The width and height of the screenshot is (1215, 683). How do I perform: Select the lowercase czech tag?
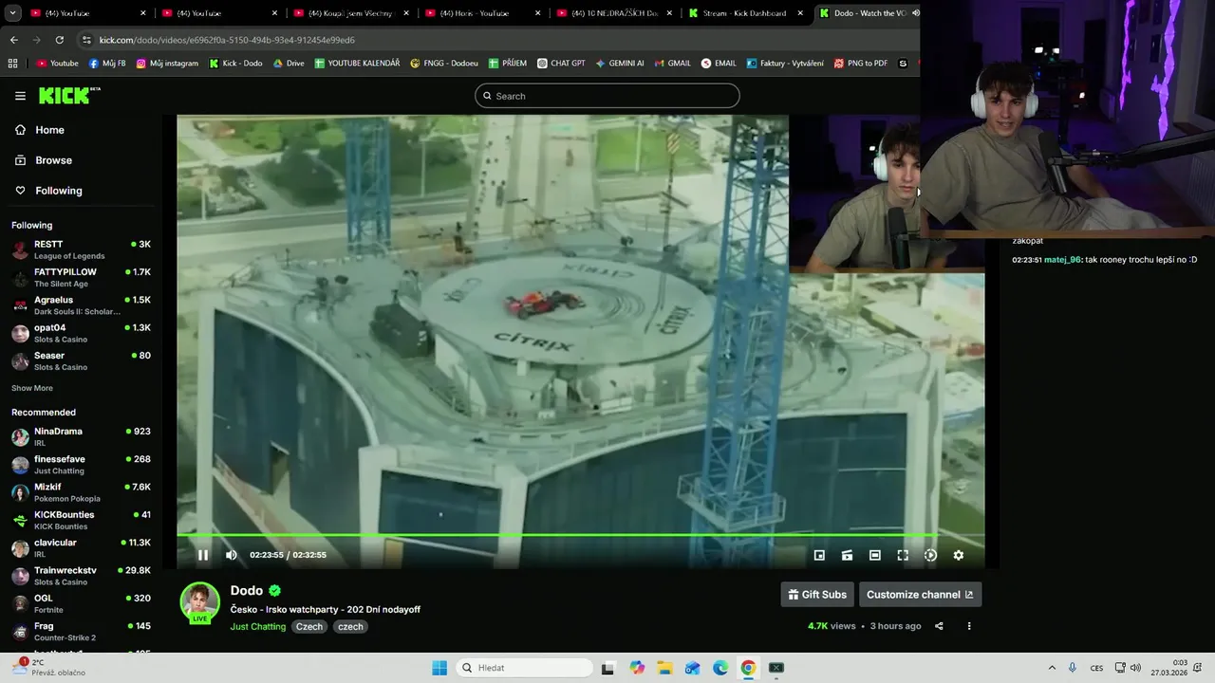[x=350, y=626]
